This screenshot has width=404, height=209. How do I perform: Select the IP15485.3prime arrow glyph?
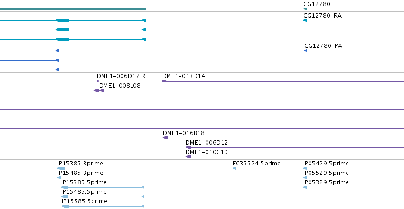pos(59,178)
